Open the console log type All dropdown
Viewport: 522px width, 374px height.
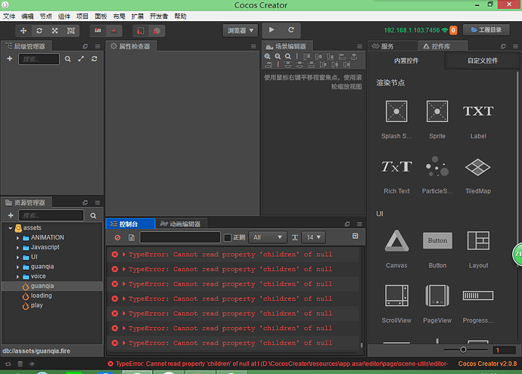267,237
